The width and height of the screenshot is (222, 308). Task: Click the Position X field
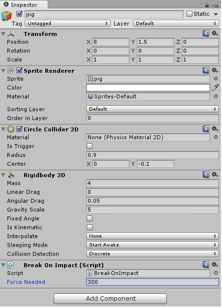[x=111, y=42]
